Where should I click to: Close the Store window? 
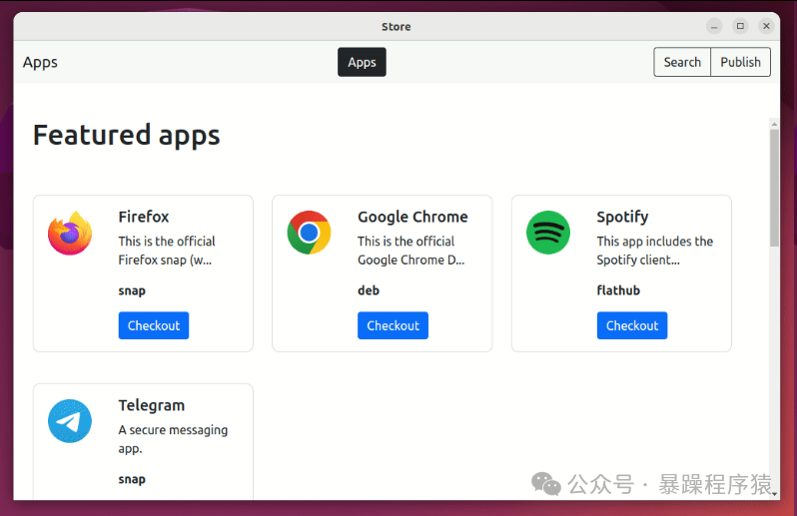(x=766, y=26)
